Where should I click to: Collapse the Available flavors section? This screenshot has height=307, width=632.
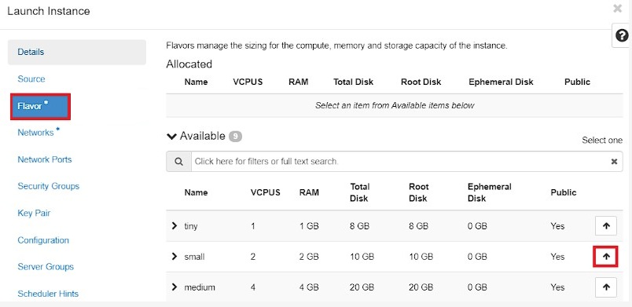171,137
